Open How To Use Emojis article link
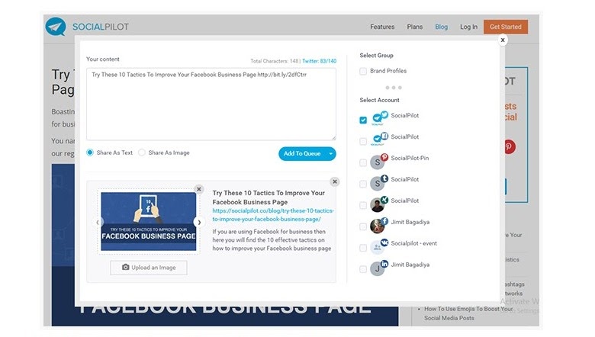This screenshot has width=595, height=337. coord(468,313)
